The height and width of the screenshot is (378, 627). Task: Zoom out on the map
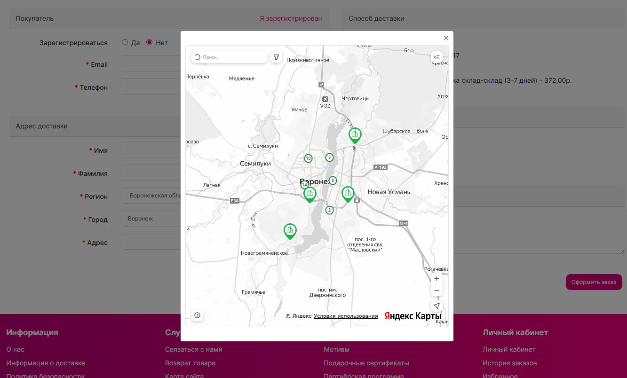click(437, 291)
